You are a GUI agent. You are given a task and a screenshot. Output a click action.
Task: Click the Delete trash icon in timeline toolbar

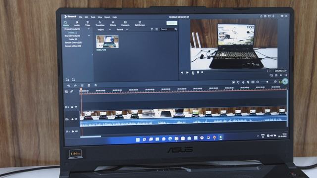coord(82,86)
